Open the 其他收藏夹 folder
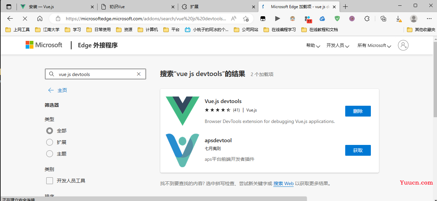 point(421,30)
